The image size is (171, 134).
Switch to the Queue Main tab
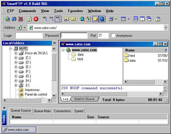point(42,111)
